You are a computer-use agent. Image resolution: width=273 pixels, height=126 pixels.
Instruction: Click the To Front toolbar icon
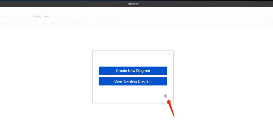[x=53, y=23]
